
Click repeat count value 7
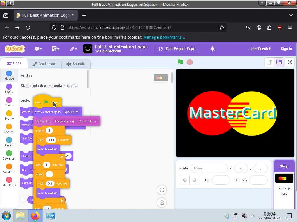pyautogui.click(x=49, y=174)
